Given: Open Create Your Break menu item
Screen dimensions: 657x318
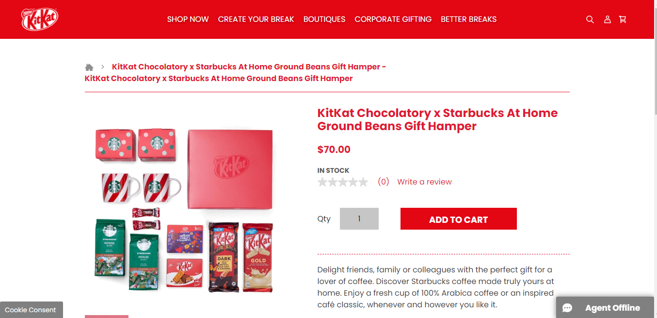Looking at the screenshot, I should coord(256,19).
